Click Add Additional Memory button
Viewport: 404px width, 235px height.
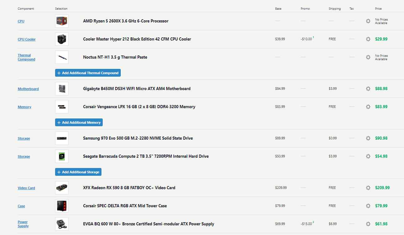click(79, 122)
